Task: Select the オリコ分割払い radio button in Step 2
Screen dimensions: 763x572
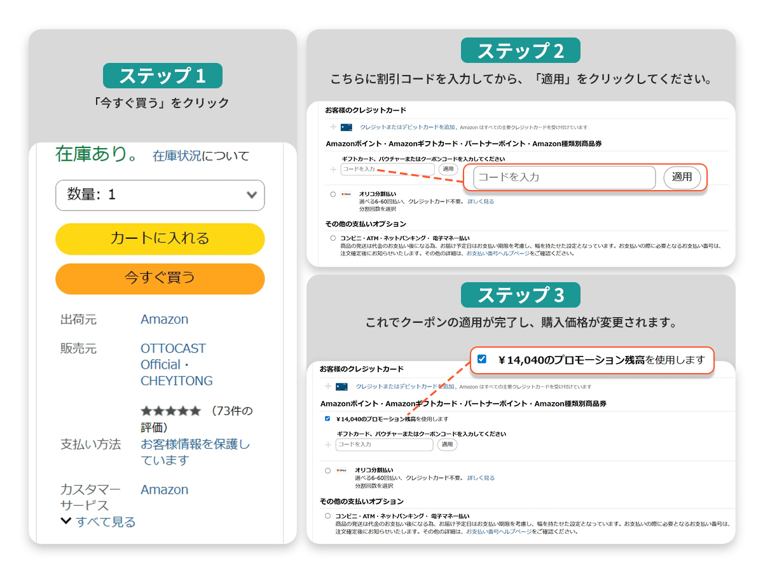Action: (333, 194)
